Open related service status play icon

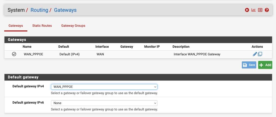click(247, 10)
